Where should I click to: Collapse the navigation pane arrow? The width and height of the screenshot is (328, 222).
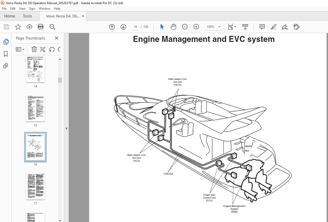point(66,128)
